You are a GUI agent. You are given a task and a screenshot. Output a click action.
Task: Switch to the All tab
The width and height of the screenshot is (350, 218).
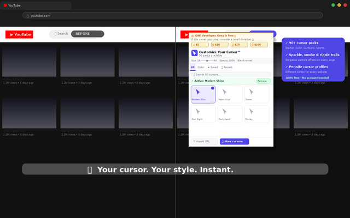[192, 67]
